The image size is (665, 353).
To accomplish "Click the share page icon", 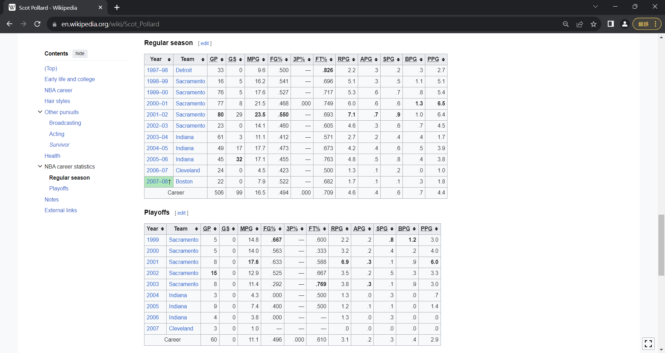I will (x=579, y=24).
